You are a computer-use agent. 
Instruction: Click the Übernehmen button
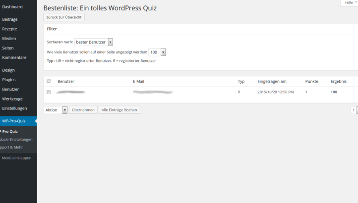click(83, 110)
